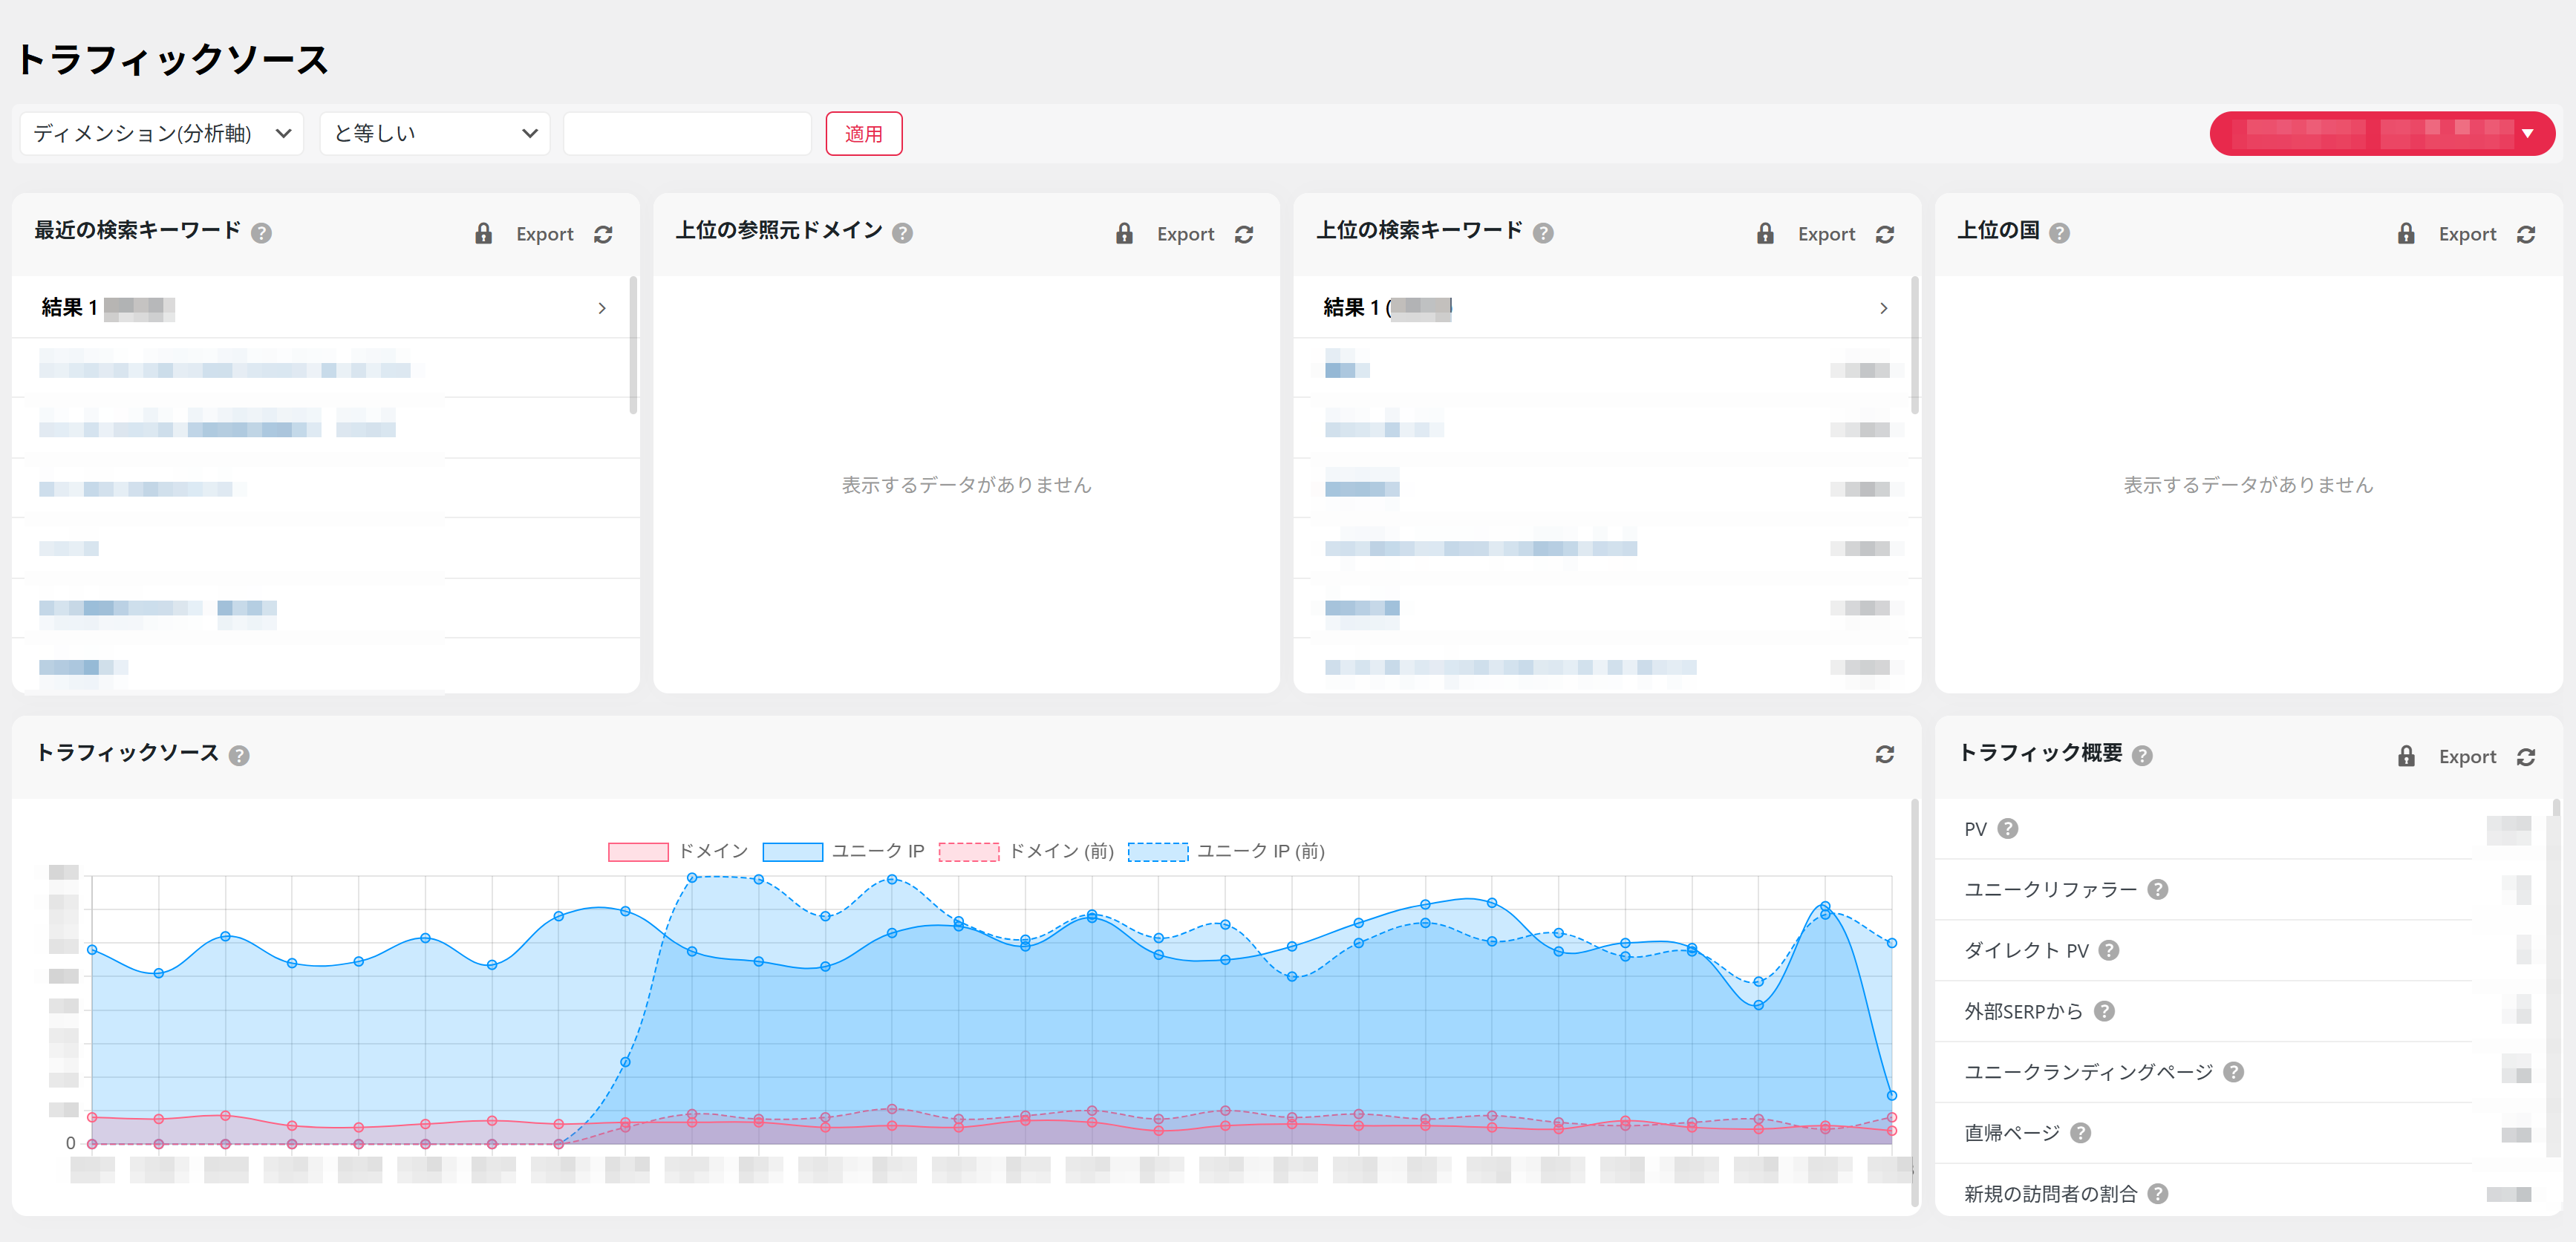Click help icon next to 新規の訪問者の割合
2576x1242 pixels.
(2158, 1194)
